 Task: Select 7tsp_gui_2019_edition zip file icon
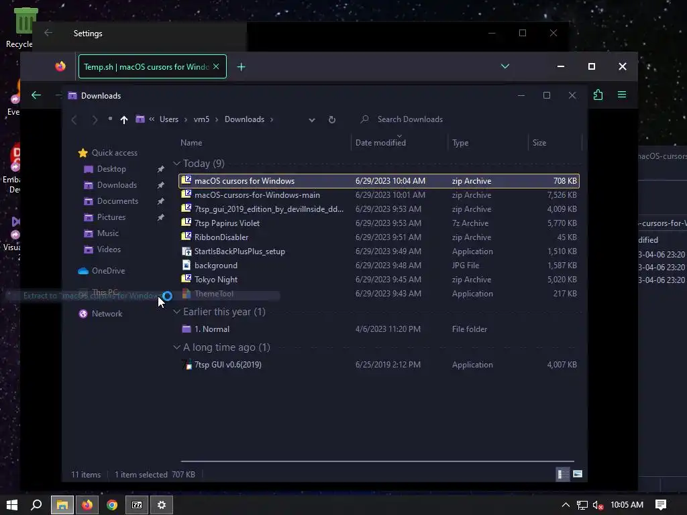(187, 209)
